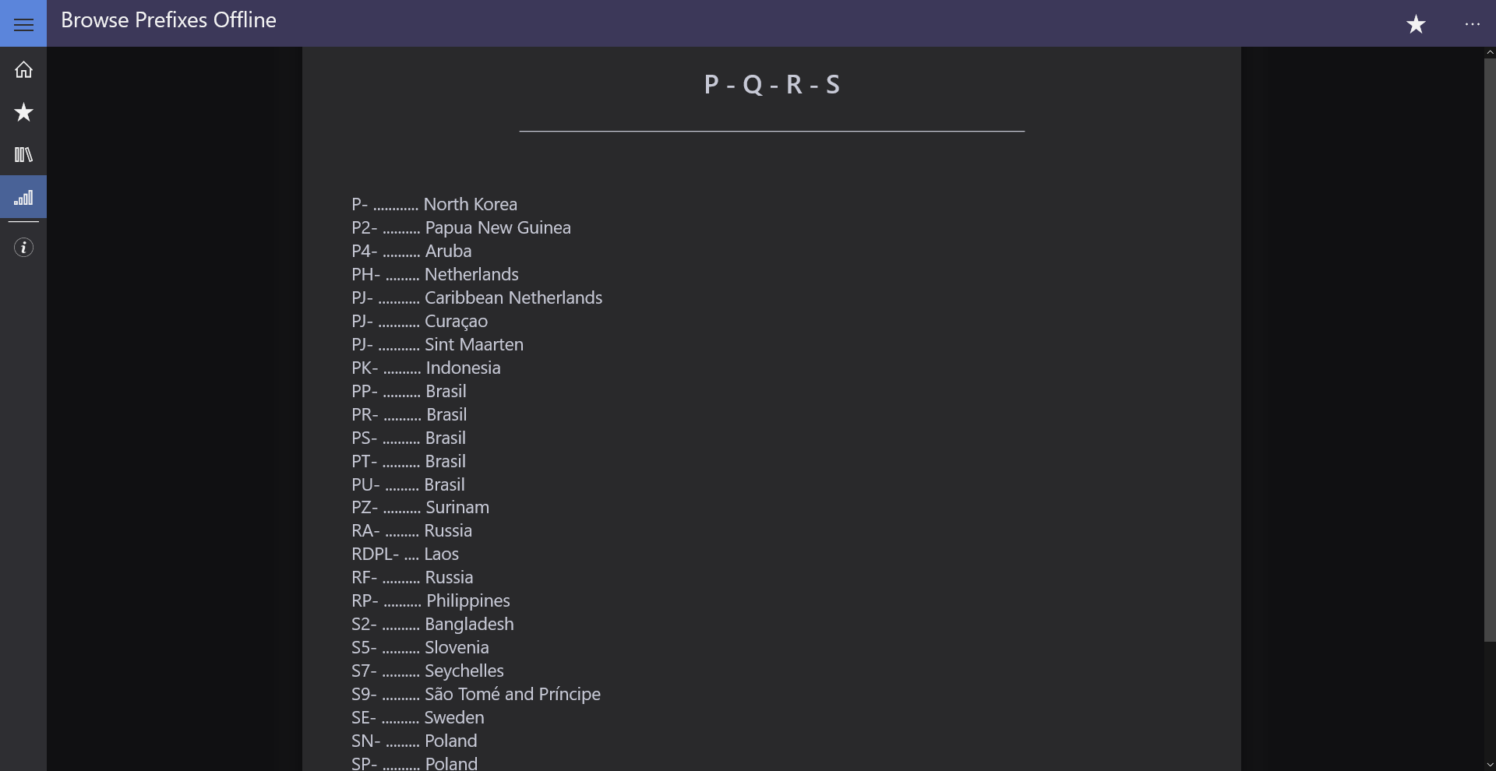Click the SE- Sweden entry
The height and width of the screenshot is (771, 1496).
[418, 717]
